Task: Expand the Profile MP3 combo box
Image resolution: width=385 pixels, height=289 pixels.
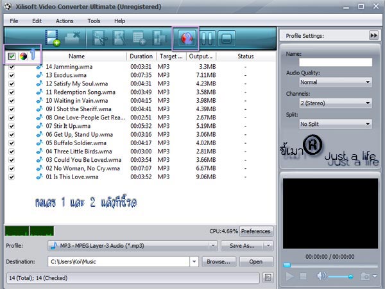Action: [x=213, y=245]
